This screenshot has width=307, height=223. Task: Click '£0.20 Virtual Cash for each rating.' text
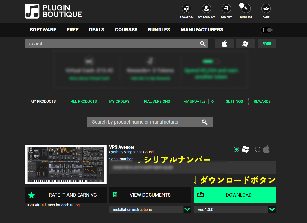pyautogui.click(x=52, y=205)
